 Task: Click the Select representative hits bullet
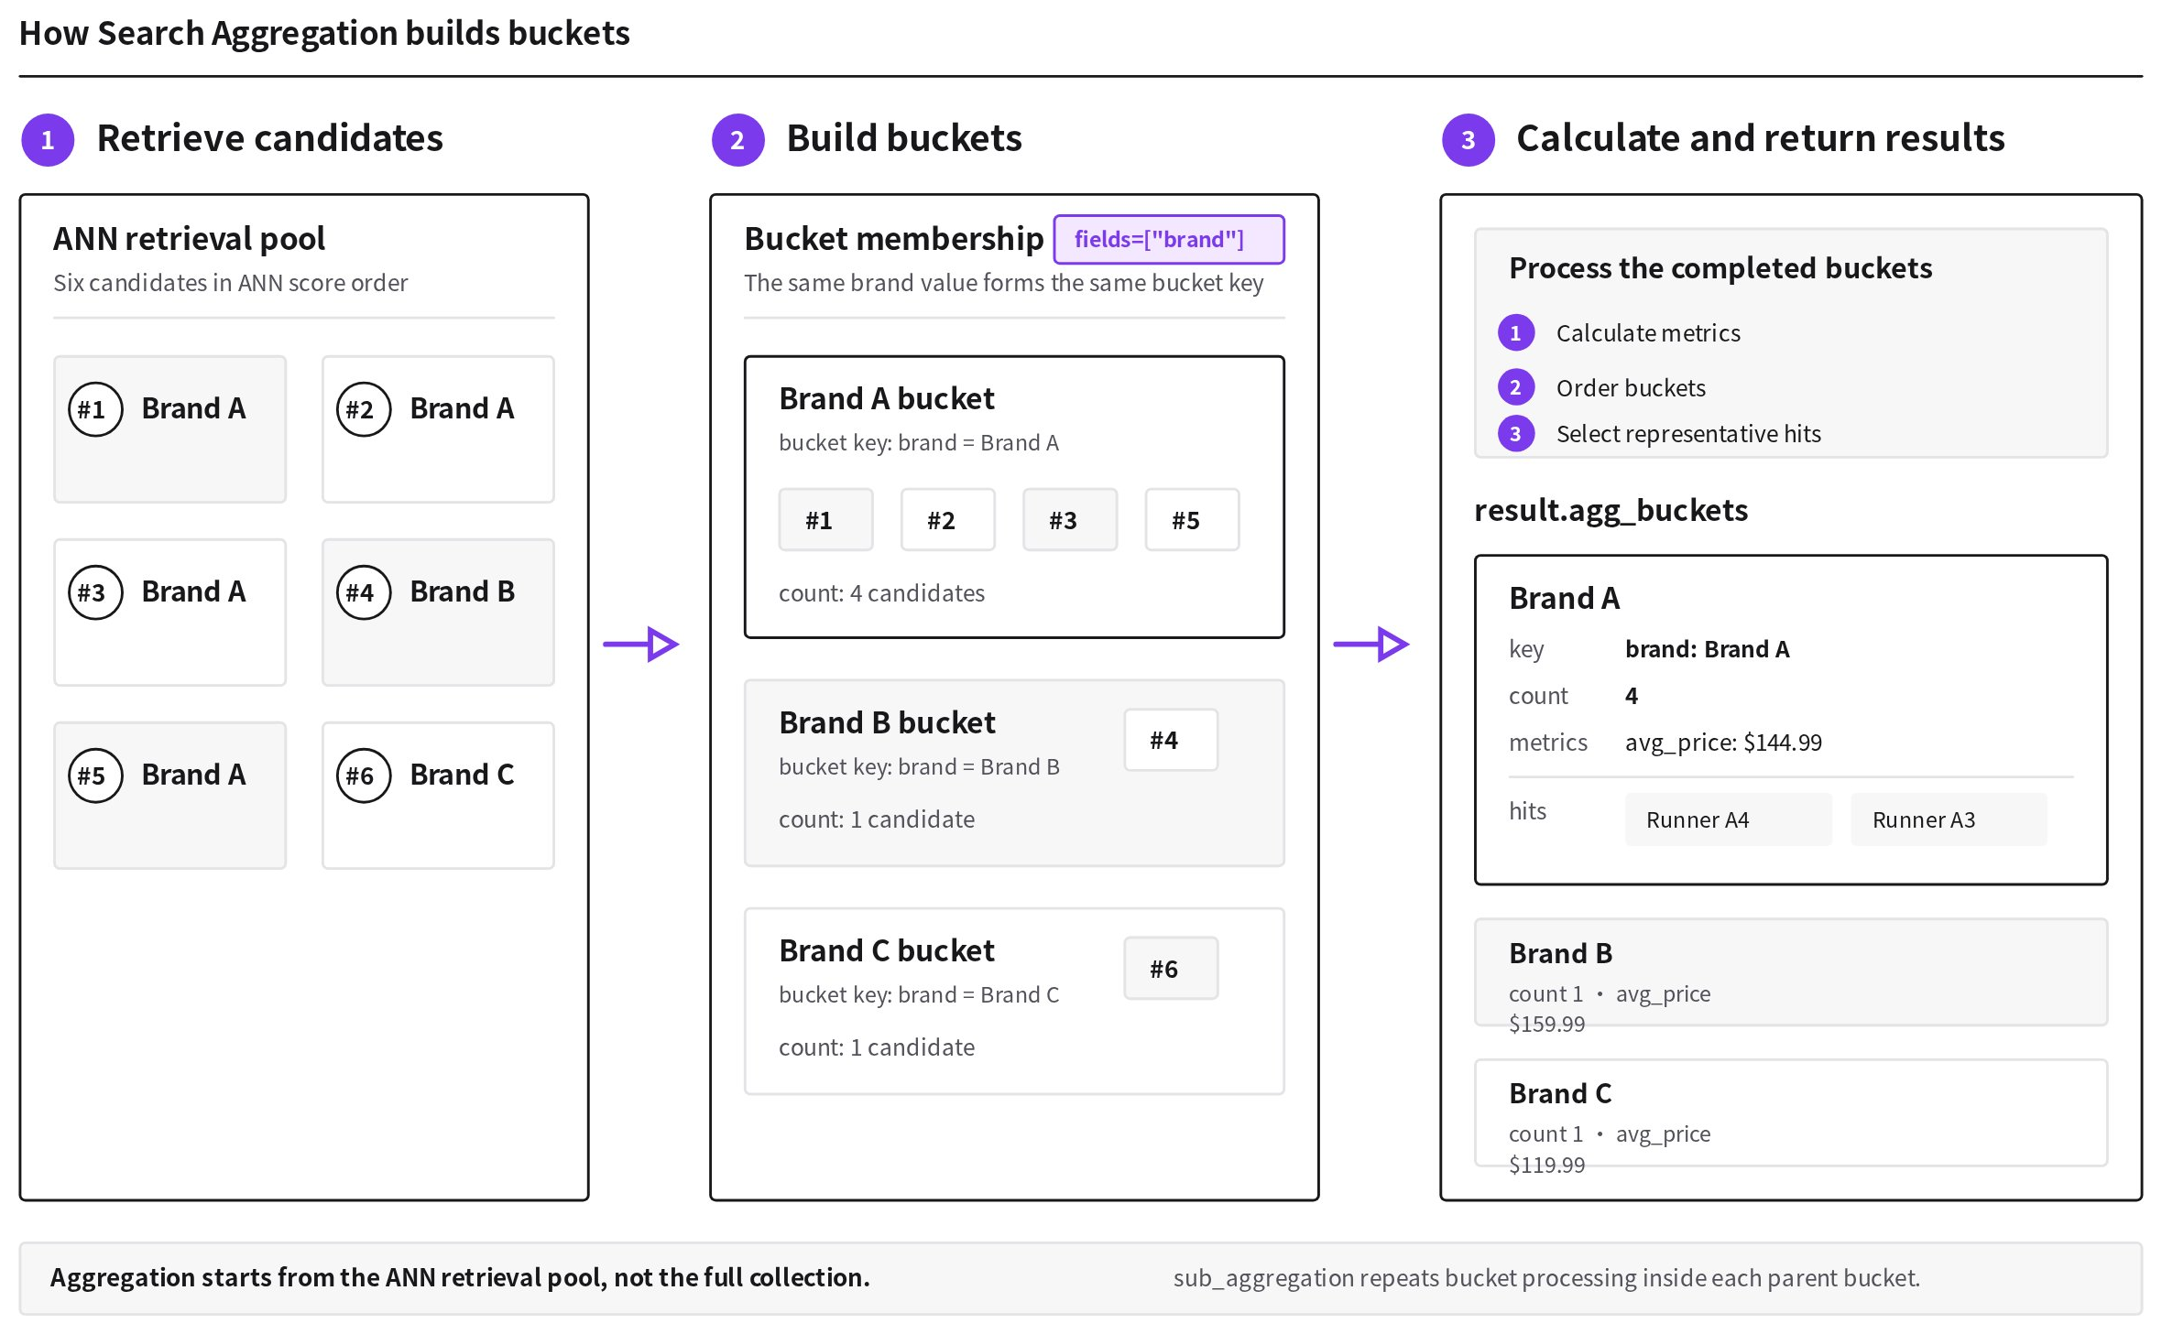coord(1515,434)
